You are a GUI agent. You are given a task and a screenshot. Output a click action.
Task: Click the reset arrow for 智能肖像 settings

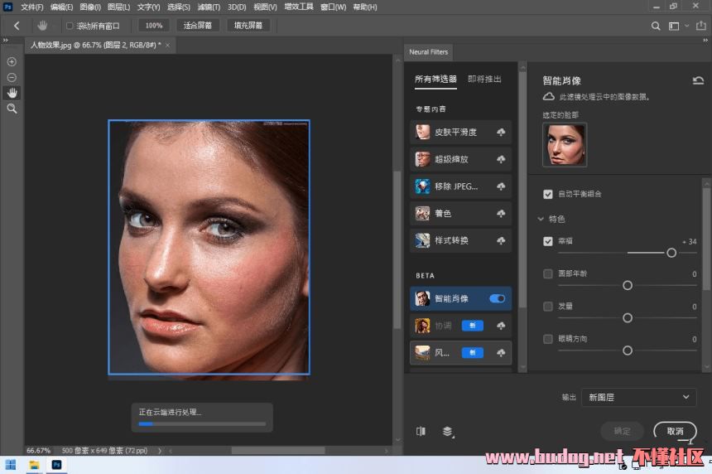click(698, 80)
